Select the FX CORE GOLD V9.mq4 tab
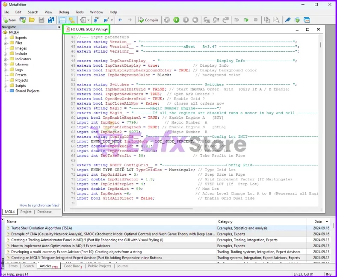Viewport: 337px width, 277px height. pos(87,29)
